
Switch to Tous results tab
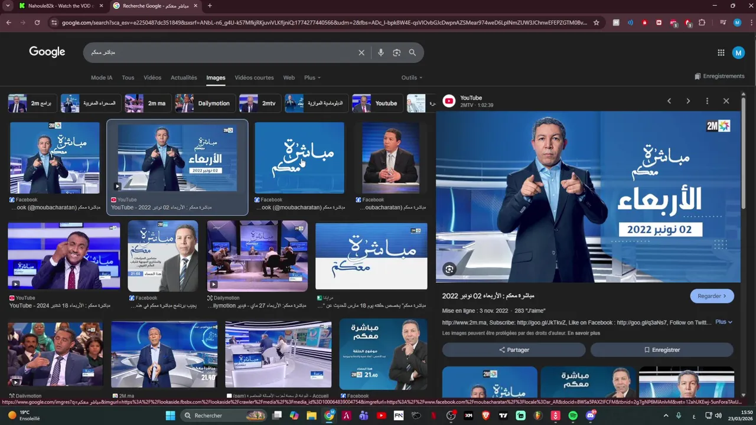(x=128, y=77)
